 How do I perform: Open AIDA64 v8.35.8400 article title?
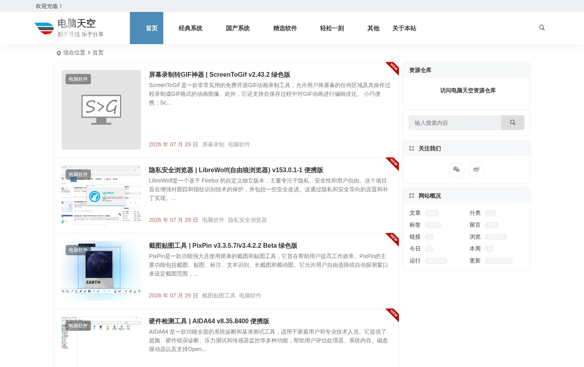[x=209, y=321]
